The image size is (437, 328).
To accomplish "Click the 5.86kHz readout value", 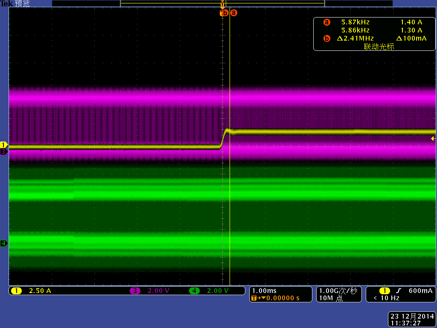I will click(x=355, y=30).
